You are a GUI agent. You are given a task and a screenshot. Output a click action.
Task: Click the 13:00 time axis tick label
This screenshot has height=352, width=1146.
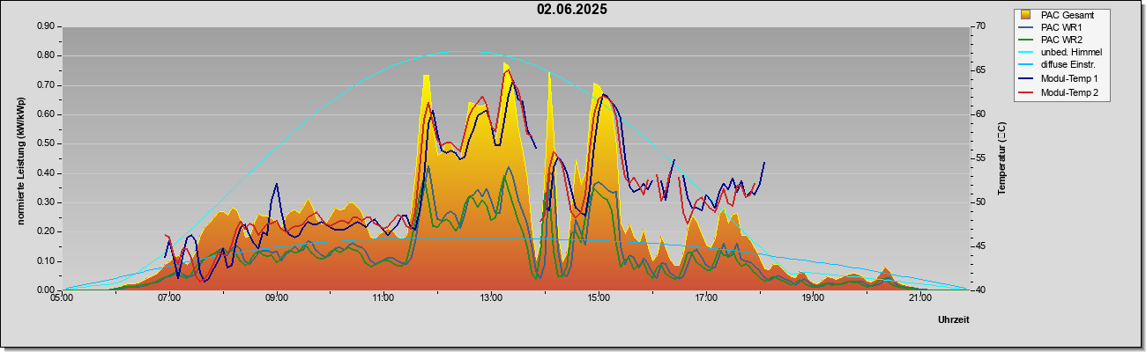coord(491,297)
